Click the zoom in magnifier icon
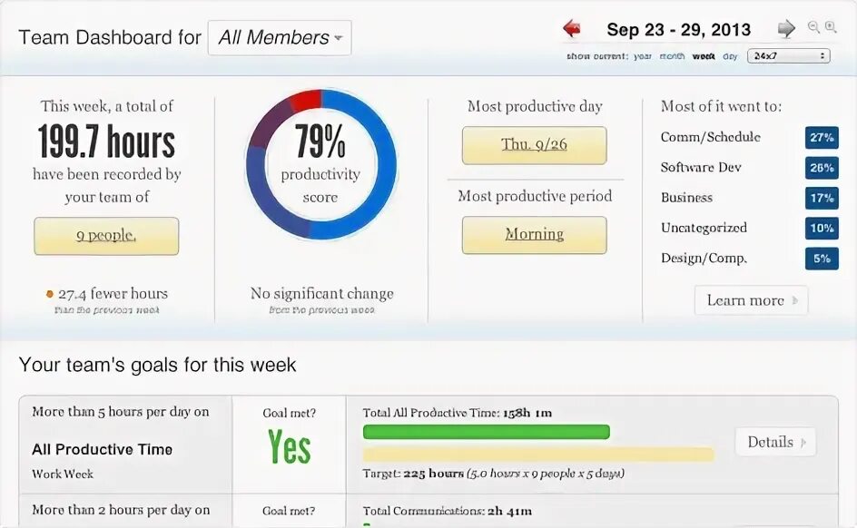857x528 pixels. coord(831,26)
